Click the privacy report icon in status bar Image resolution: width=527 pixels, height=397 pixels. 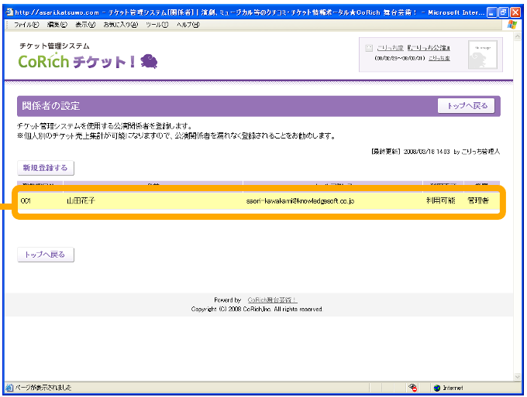tap(413, 388)
